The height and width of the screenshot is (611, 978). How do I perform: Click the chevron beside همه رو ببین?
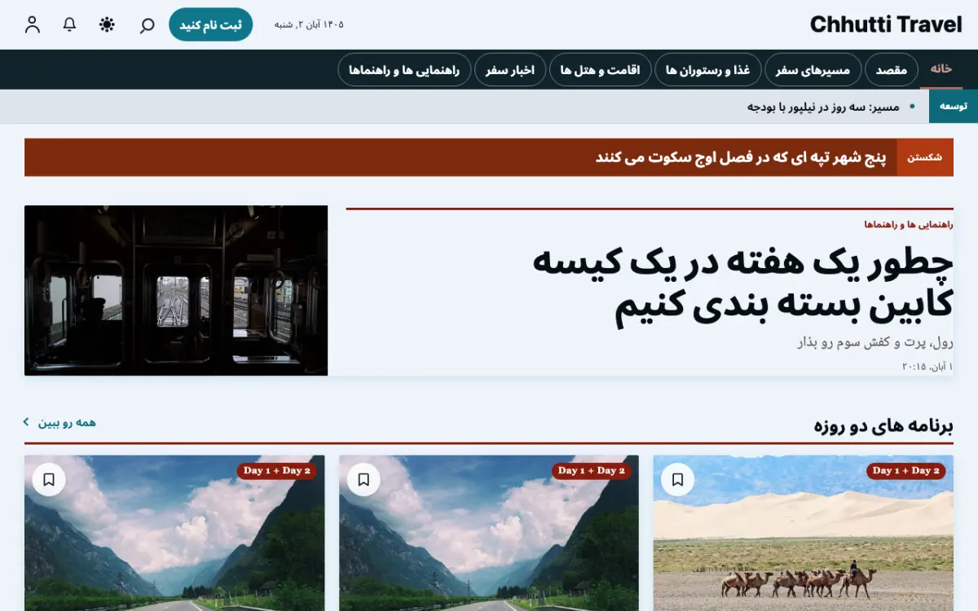click(26, 422)
